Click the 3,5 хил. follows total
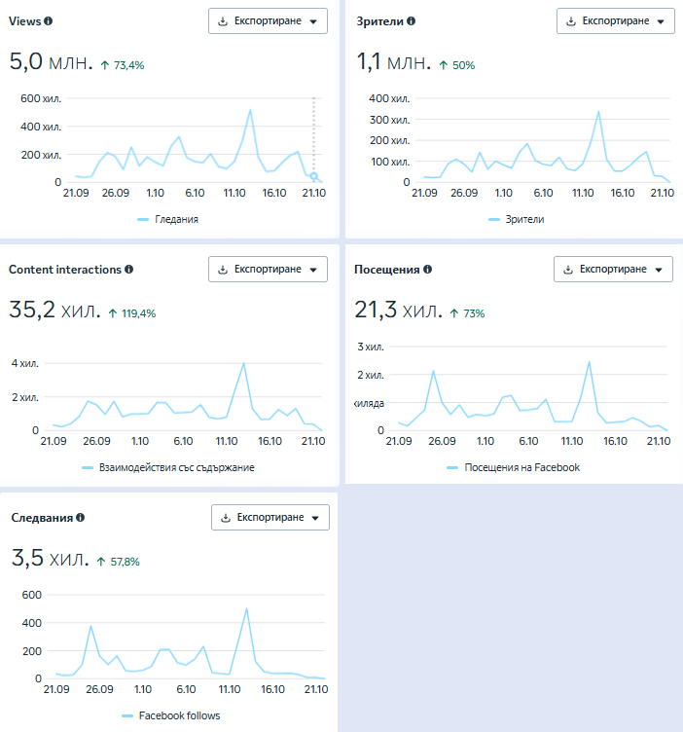 [50, 559]
